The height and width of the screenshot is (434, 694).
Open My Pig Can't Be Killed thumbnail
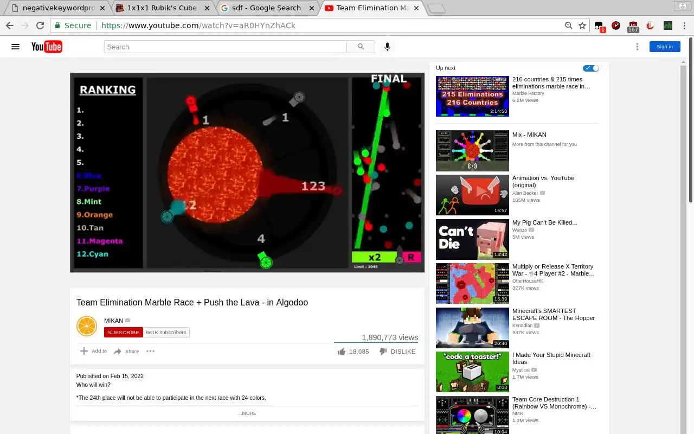point(472,239)
